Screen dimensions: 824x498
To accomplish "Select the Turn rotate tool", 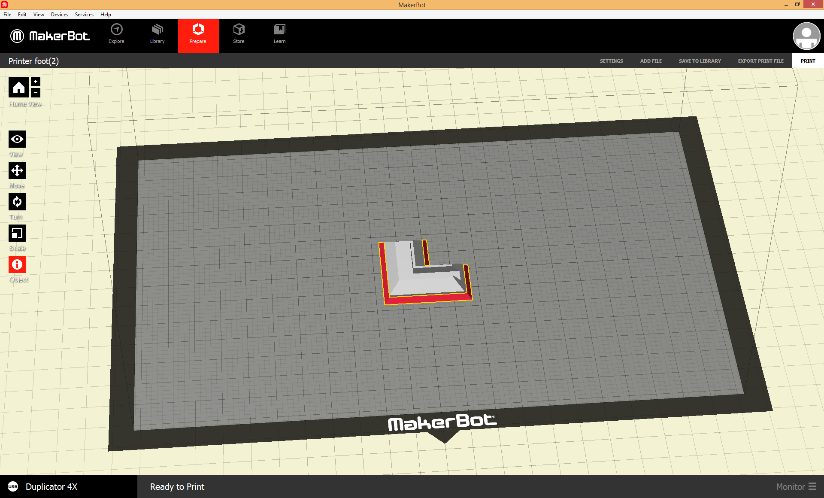I will (x=17, y=202).
